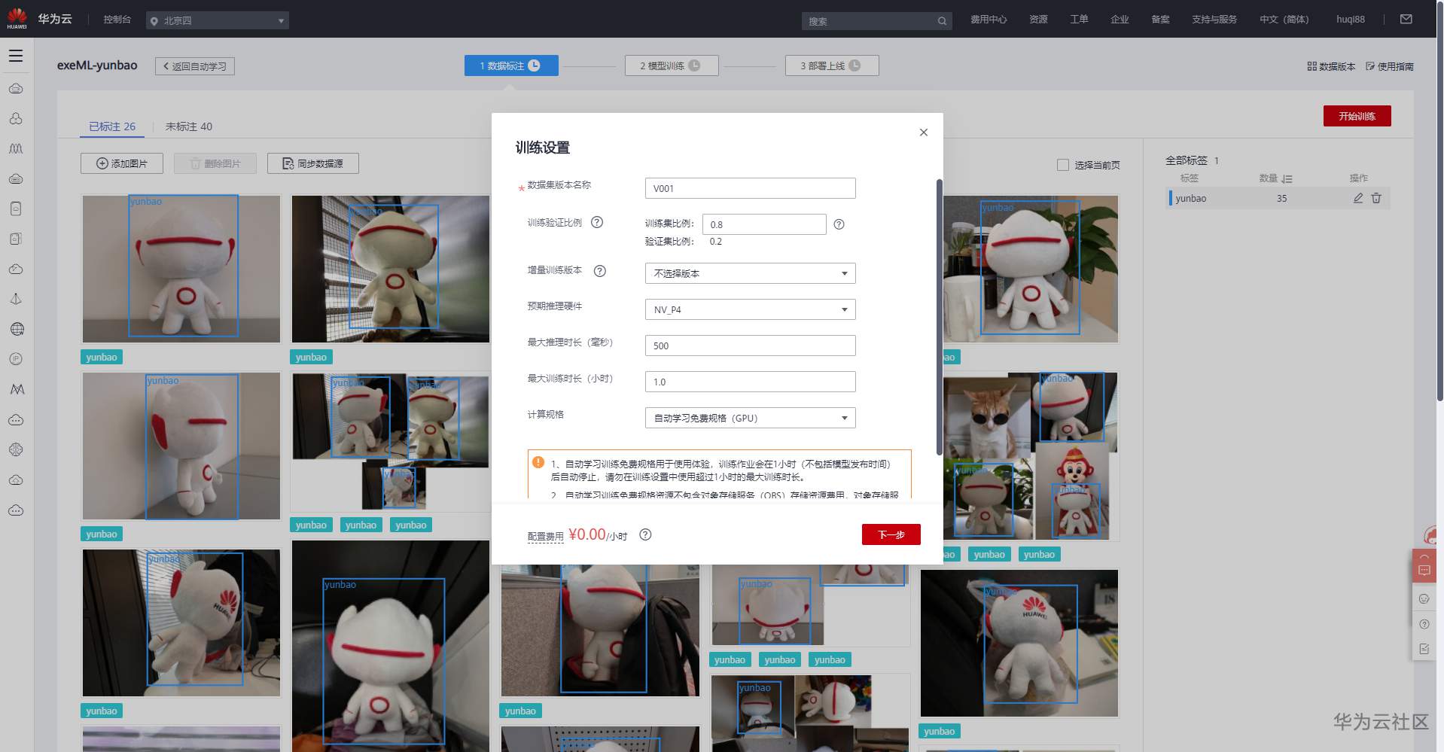Image resolution: width=1444 pixels, height=752 pixels.
Task: Switch to the 未标注 40 tab
Action: click(189, 126)
